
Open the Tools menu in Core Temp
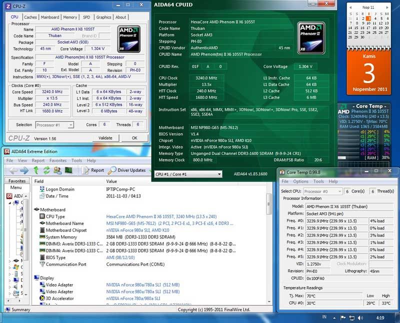[318, 181]
